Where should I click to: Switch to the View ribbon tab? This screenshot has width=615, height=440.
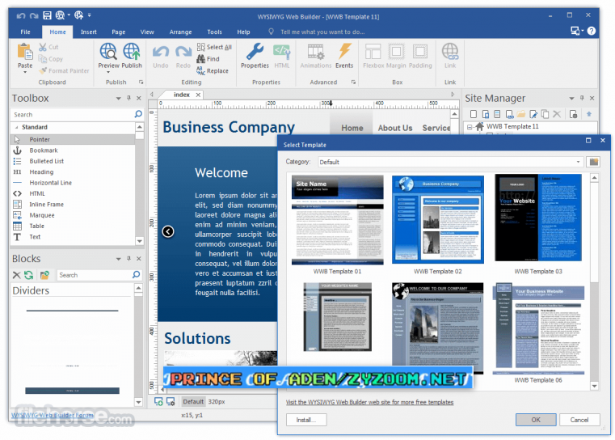(147, 32)
